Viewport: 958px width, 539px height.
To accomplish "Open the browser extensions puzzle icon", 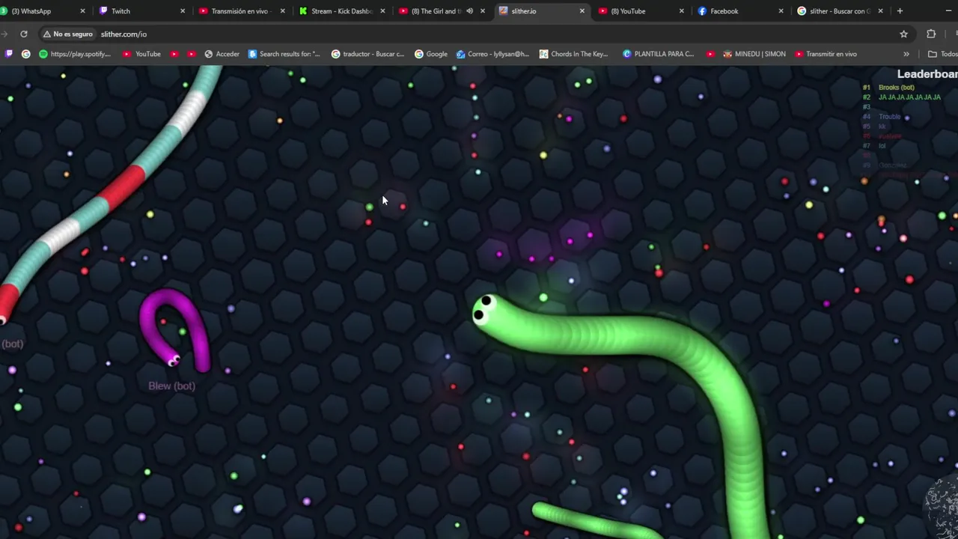I will (931, 34).
